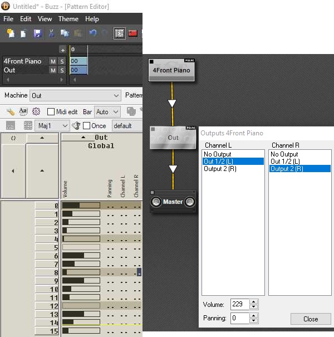Click the Copy icon in toolbar

(x=65, y=33)
